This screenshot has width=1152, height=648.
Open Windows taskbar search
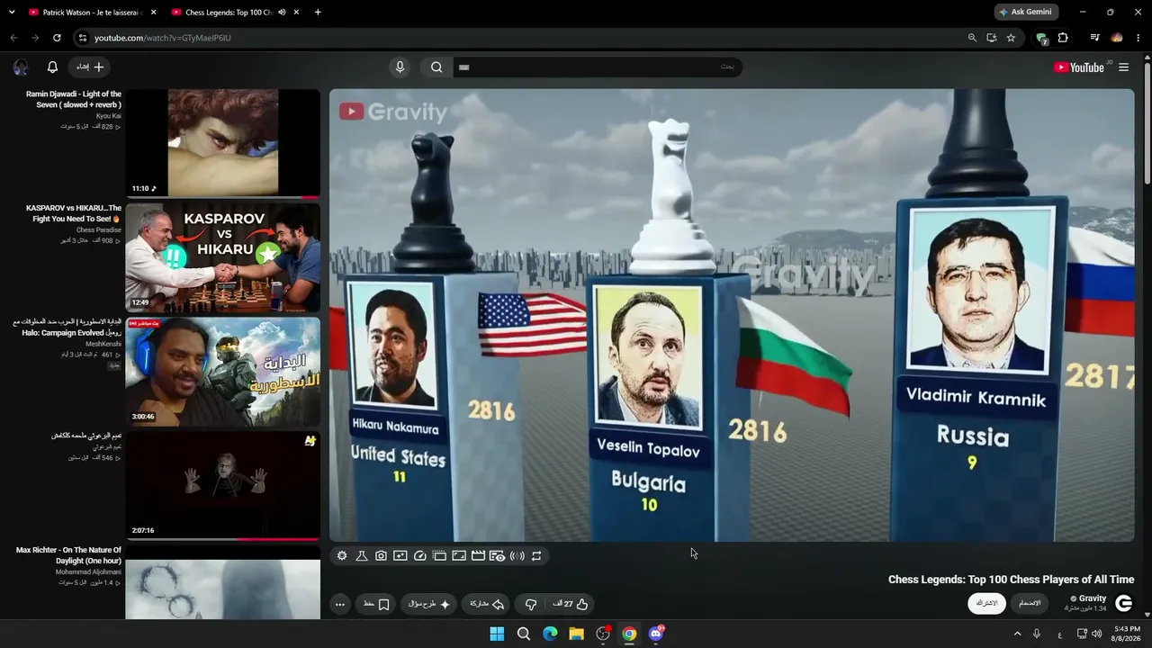(524, 634)
